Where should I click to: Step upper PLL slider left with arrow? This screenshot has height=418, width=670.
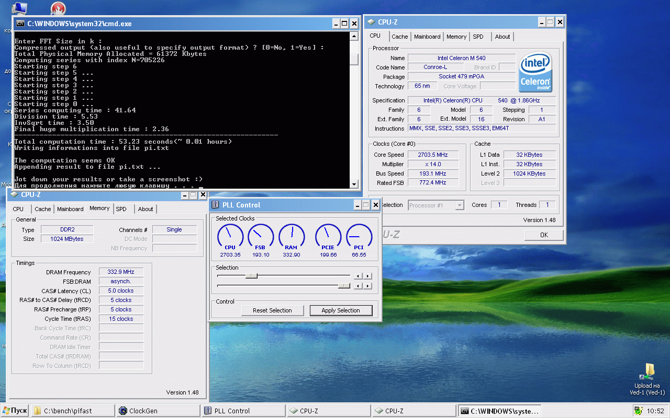click(358, 276)
